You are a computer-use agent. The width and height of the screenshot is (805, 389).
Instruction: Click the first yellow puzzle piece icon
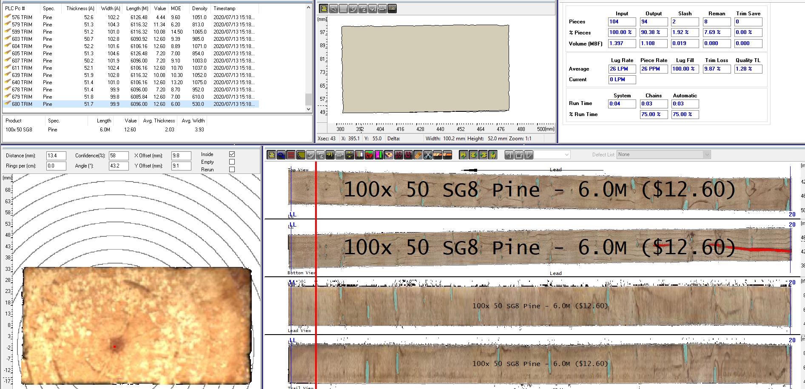464,155
